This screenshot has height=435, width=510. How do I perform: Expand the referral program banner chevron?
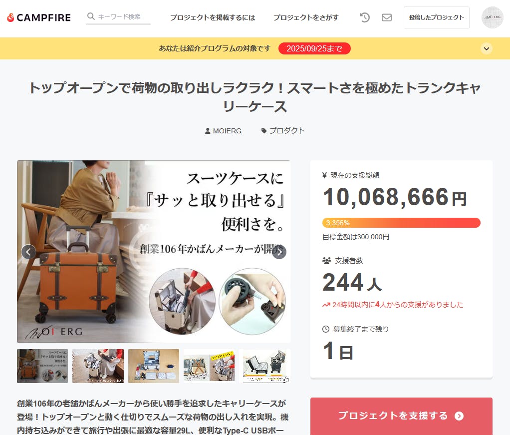(486, 49)
